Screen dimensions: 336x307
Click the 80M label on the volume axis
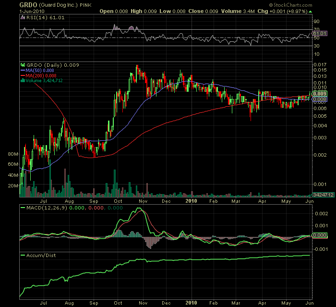point(13,154)
